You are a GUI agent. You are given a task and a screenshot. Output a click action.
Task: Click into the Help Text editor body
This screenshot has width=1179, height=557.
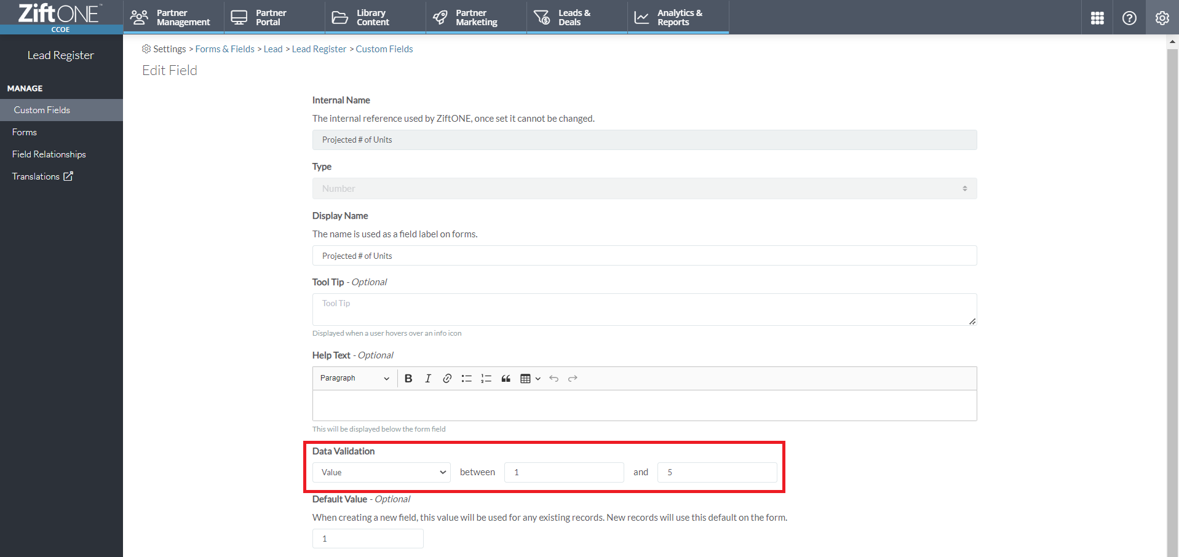coord(645,406)
